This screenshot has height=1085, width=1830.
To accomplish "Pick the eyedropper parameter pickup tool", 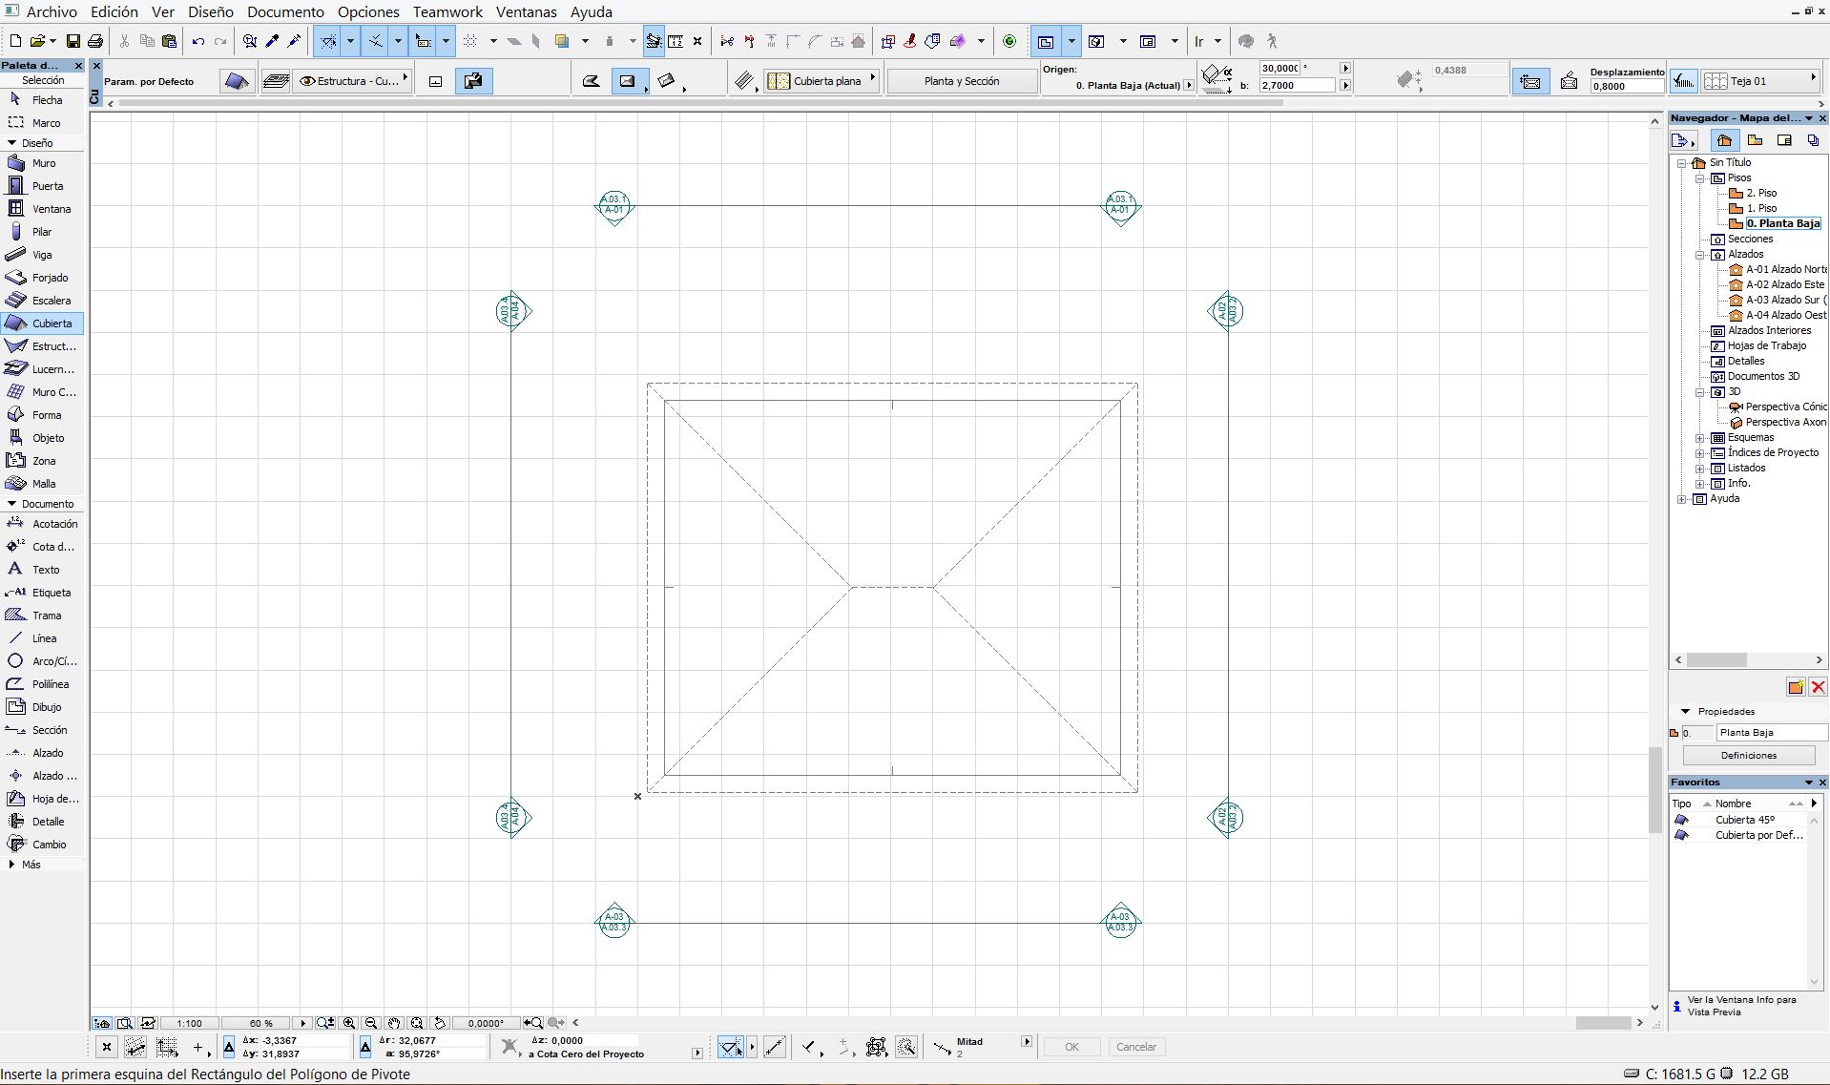I will tap(272, 41).
